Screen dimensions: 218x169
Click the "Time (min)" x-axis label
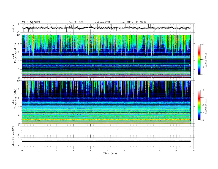(x=110, y=153)
